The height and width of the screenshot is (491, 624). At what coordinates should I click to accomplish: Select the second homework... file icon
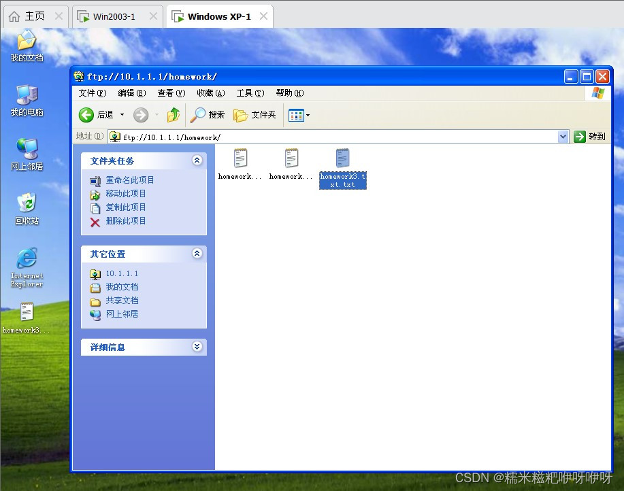pyautogui.click(x=291, y=158)
